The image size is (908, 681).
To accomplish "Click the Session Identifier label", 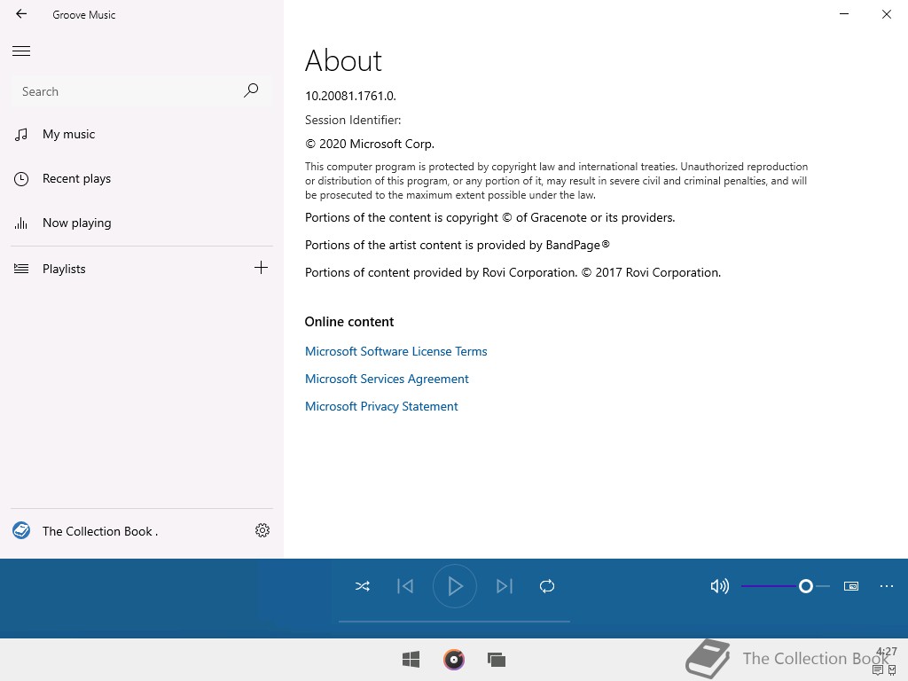I will pyautogui.click(x=353, y=120).
